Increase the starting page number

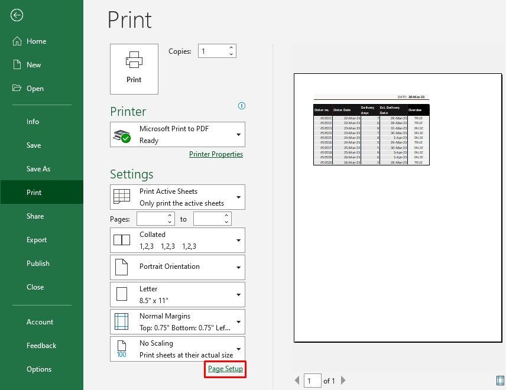pos(170,216)
